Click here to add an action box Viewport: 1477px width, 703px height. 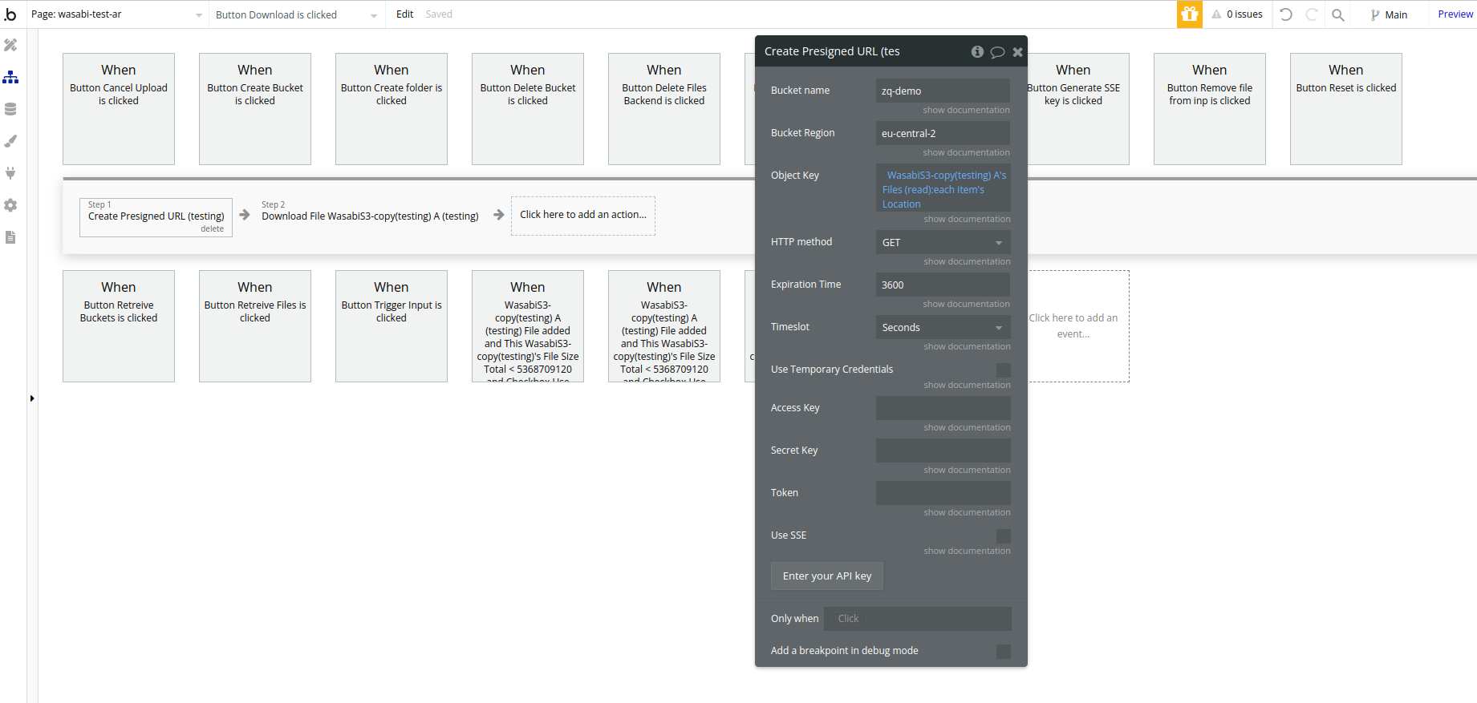pos(583,216)
